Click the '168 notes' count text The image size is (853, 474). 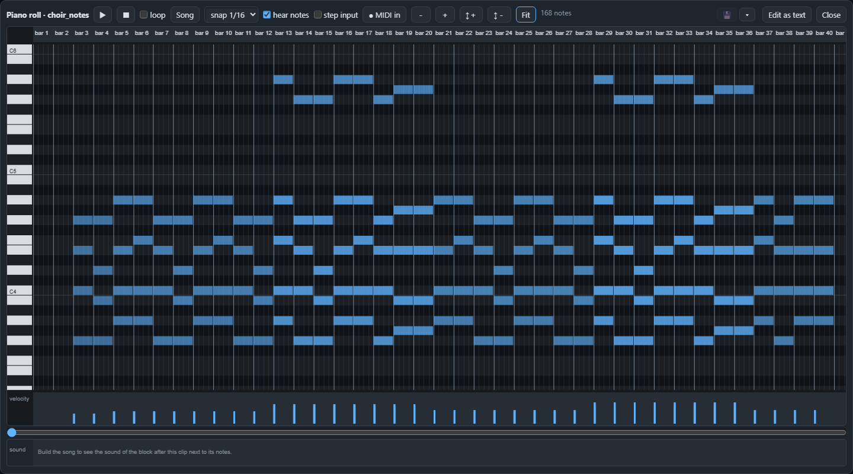(556, 13)
